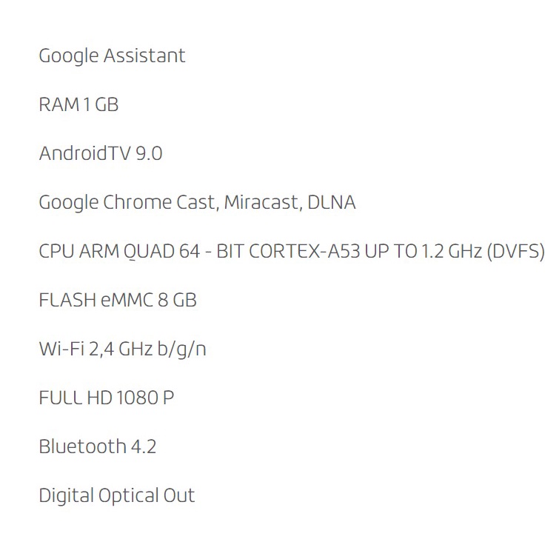
Task: Click the Digital Optical Out line
Action: (116, 496)
